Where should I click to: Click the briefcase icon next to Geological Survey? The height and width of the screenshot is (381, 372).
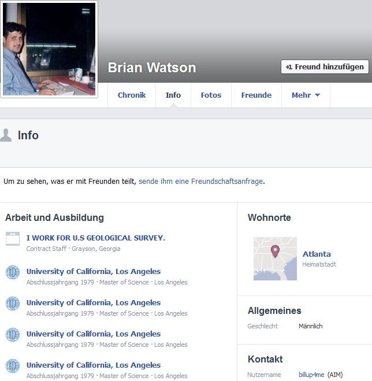tap(13, 239)
